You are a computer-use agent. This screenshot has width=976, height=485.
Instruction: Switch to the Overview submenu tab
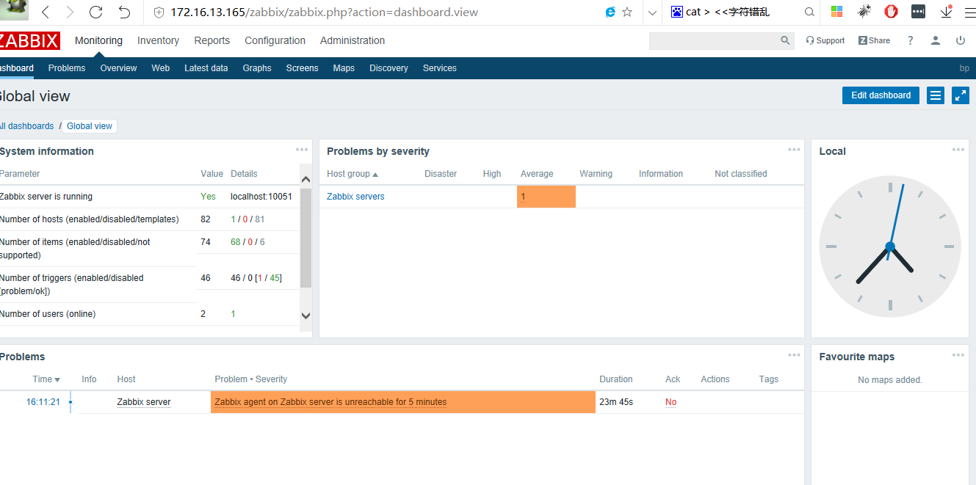(x=118, y=68)
